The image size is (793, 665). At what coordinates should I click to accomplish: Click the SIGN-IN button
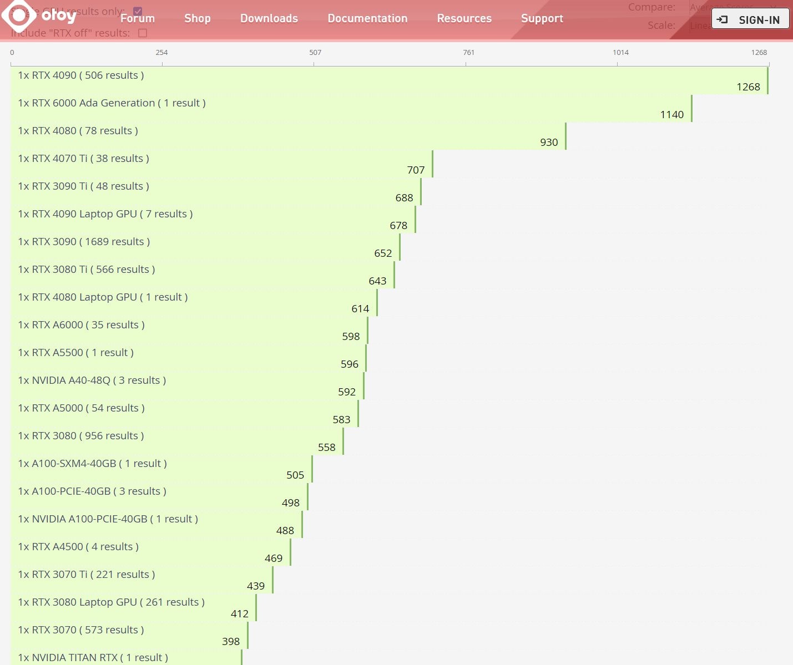coord(750,19)
